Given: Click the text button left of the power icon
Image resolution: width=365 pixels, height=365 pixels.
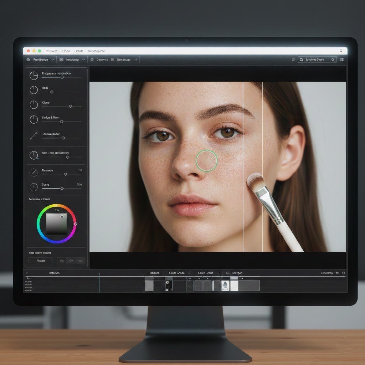Looking at the screenshot, I should coord(41,261).
